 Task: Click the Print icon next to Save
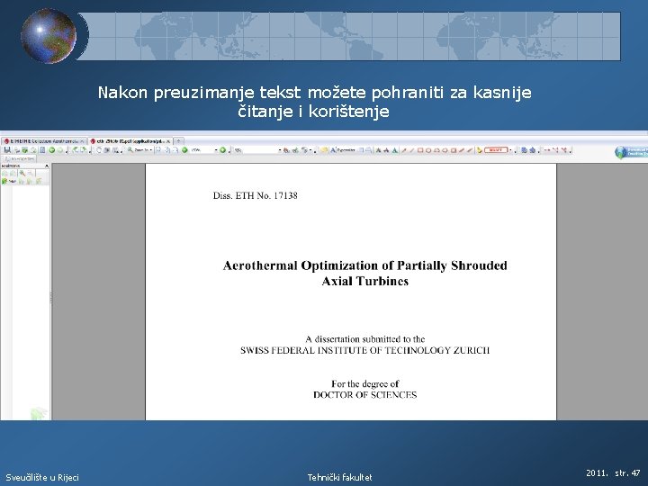[17, 150]
